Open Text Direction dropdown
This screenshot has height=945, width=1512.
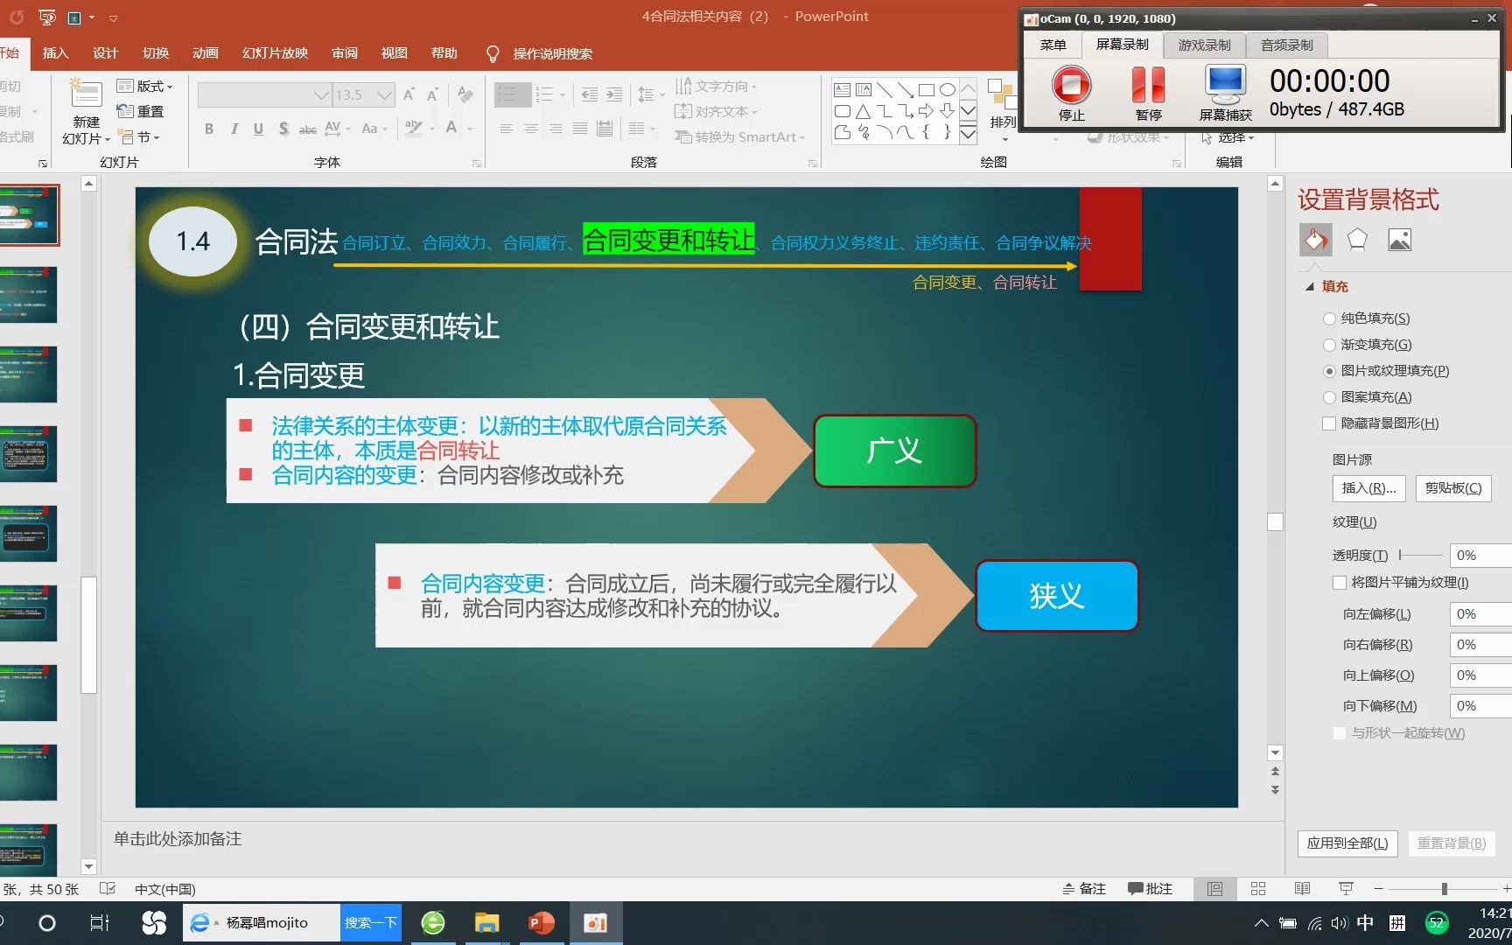point(716,86)
